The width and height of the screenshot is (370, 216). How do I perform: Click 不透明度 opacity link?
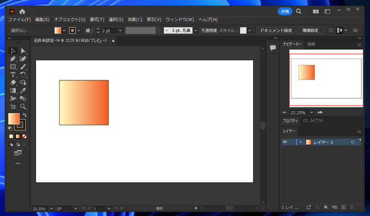click(209, 31)
